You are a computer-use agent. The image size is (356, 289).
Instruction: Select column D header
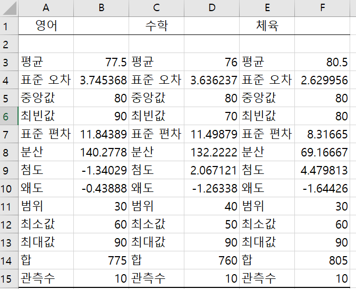[211, 8]
